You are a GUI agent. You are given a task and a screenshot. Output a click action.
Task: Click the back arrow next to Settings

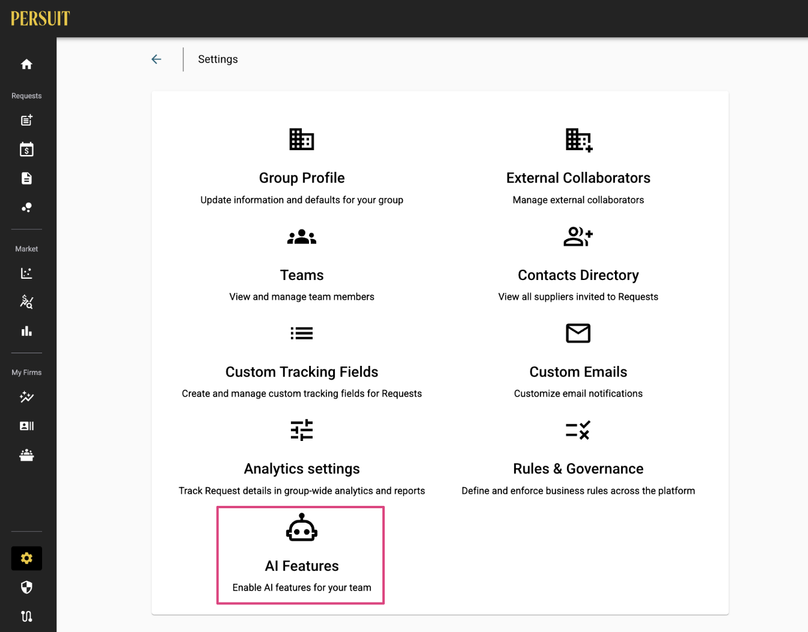(x=156, y=59)
